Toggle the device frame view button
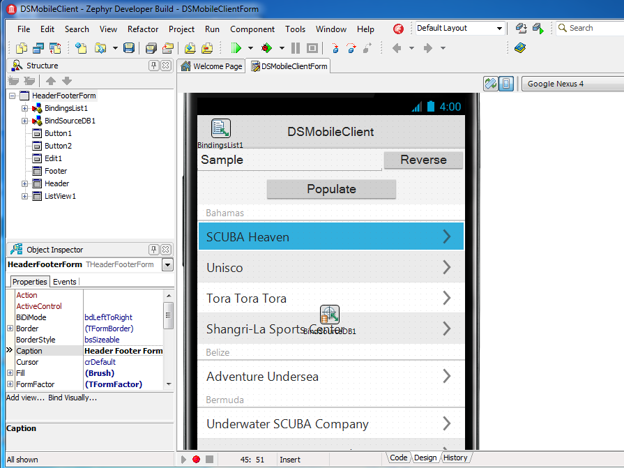Image resolution: width=624 pixels, height=468 pixels. coord(506,84)
